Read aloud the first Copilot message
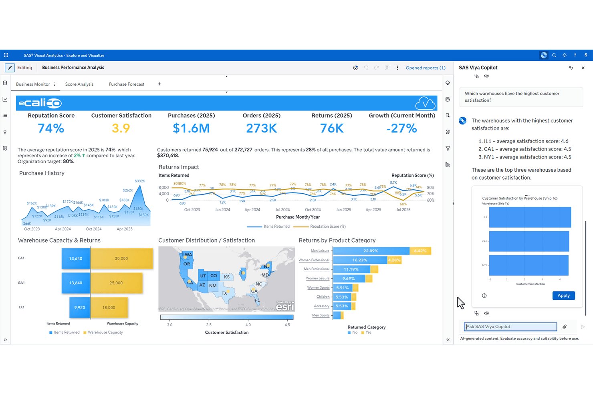Image resolution: width=593 pixels, height=395 pixels. coord(486,76)
